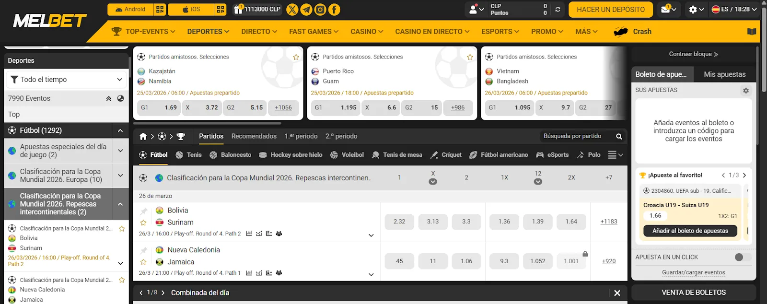Open the X (Twitter) social link
The image size is (767, 304).
point(292,9)
